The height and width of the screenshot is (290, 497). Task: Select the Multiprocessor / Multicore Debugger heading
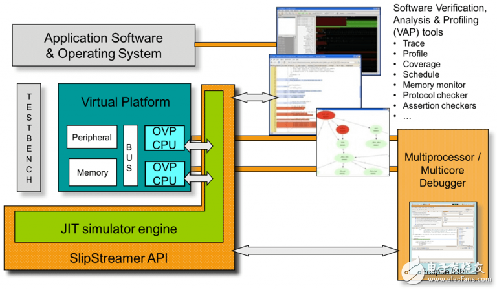tap(444, 170)
